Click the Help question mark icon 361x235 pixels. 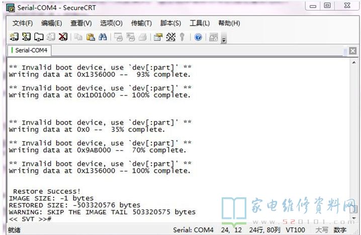pos(198,37)
